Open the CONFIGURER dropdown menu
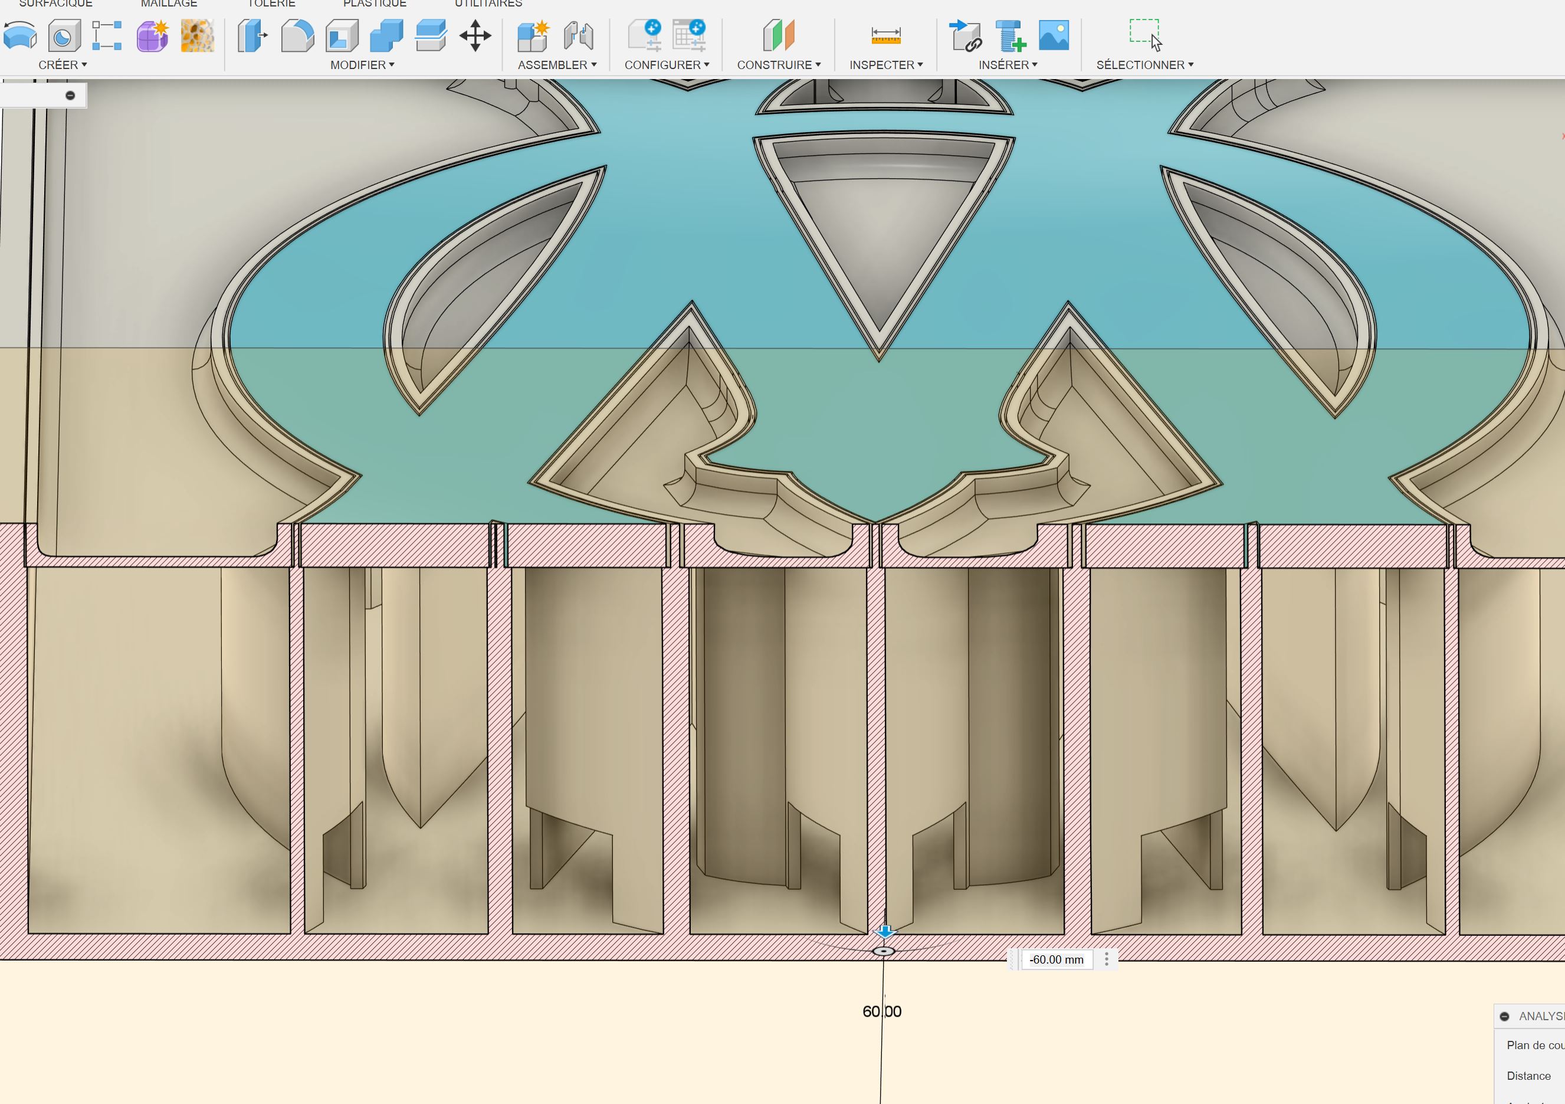Image resolution: width=1565 pixels, height=1104 pixels. click(667, 65)
